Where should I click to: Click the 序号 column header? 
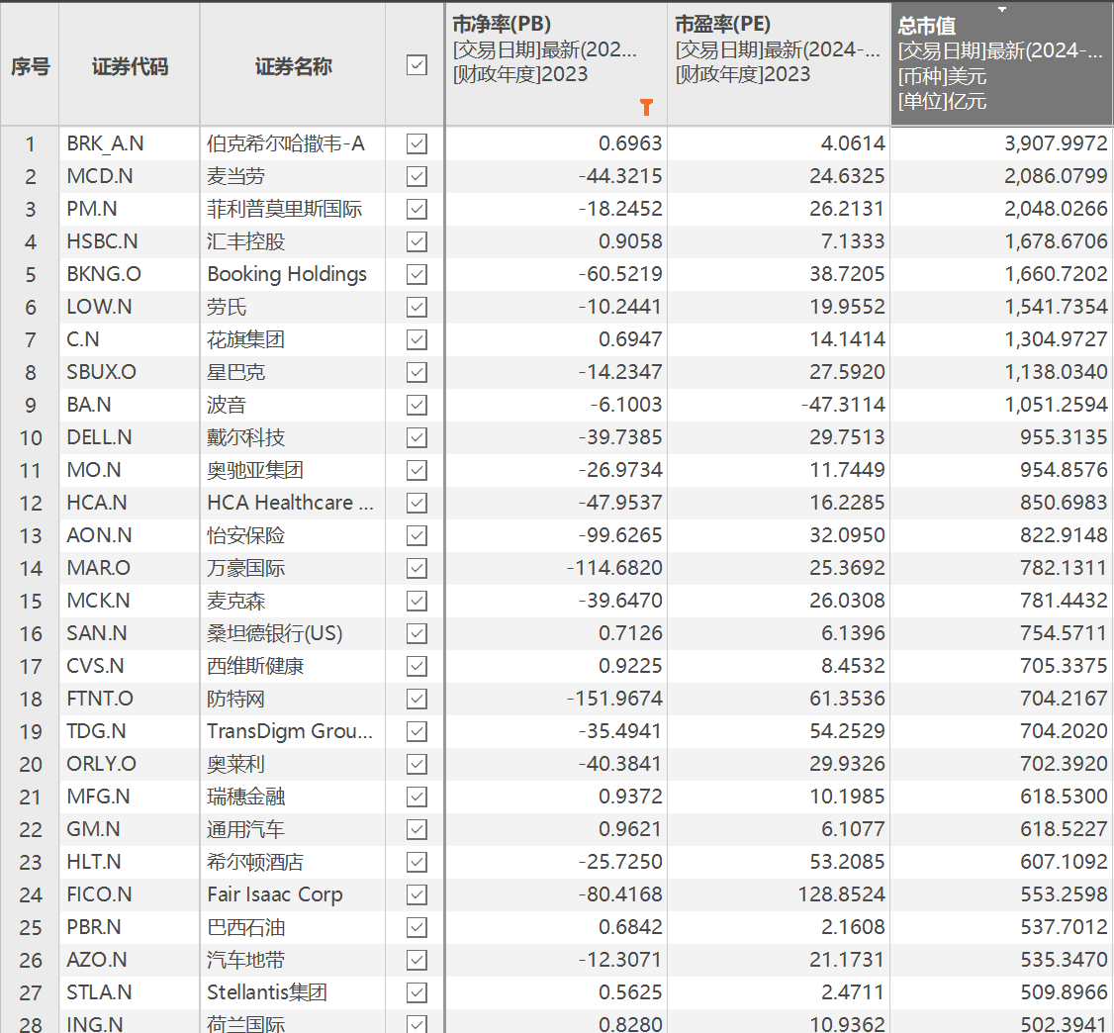[30, 66]
